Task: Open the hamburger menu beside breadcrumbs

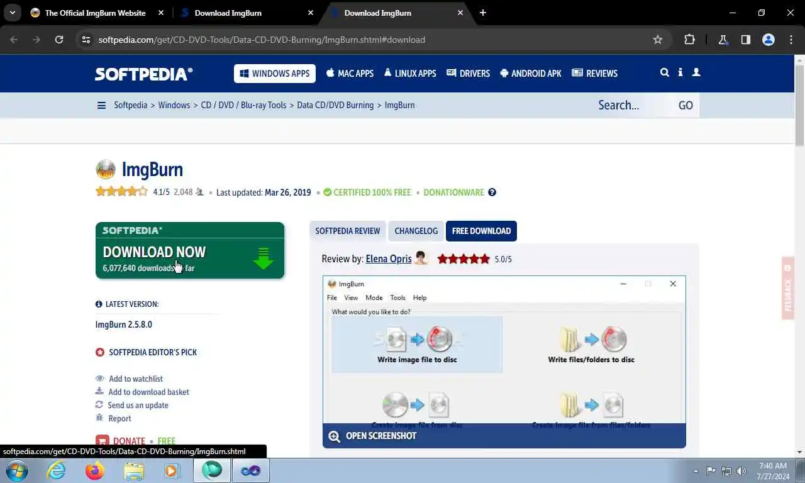Action: coord(101,105)
